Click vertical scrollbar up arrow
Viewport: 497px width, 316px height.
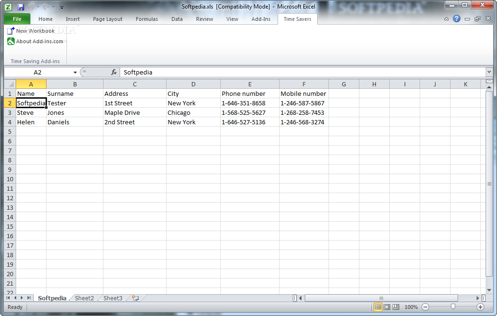[489, 87]
